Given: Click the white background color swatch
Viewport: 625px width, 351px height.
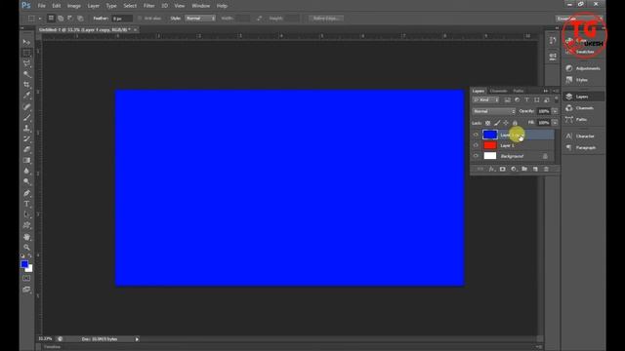Looking at the screenshot, I should tap(30, 270).
